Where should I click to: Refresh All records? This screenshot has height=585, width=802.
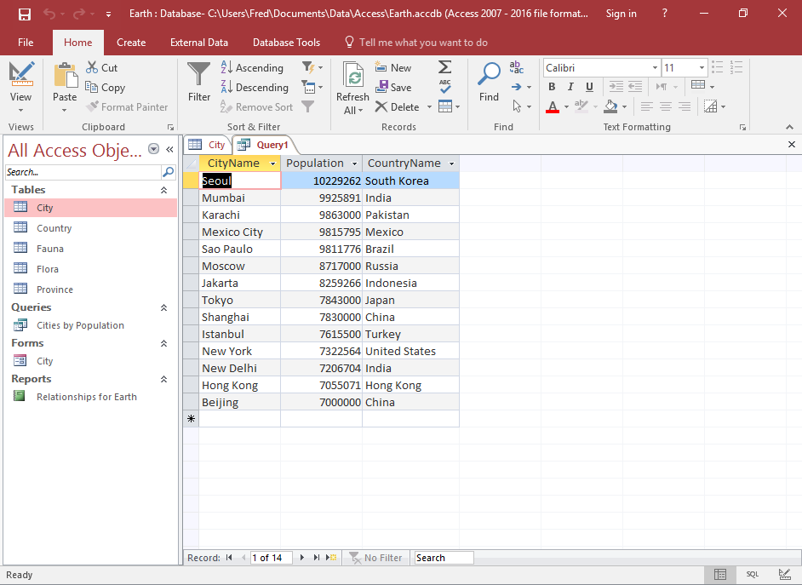pos(352,85)
